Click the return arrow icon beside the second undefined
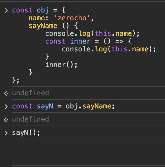 6,120
